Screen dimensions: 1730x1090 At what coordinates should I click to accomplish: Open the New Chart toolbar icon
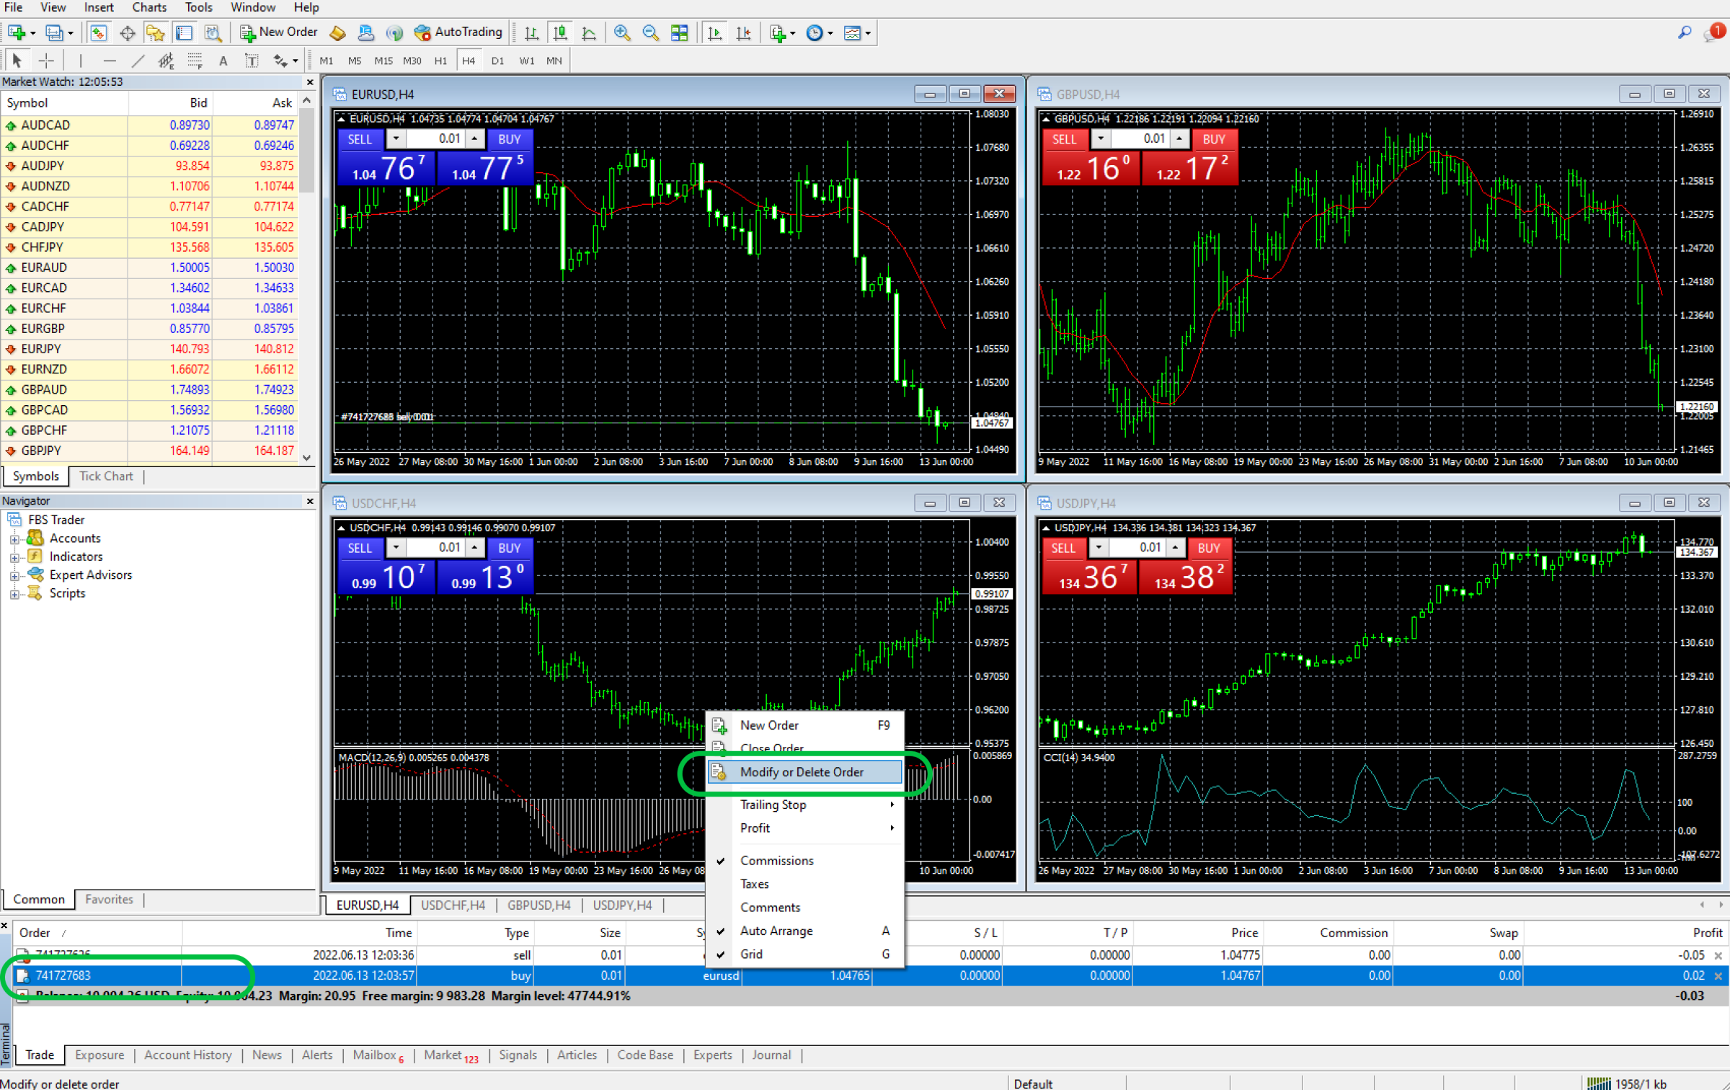17,32
